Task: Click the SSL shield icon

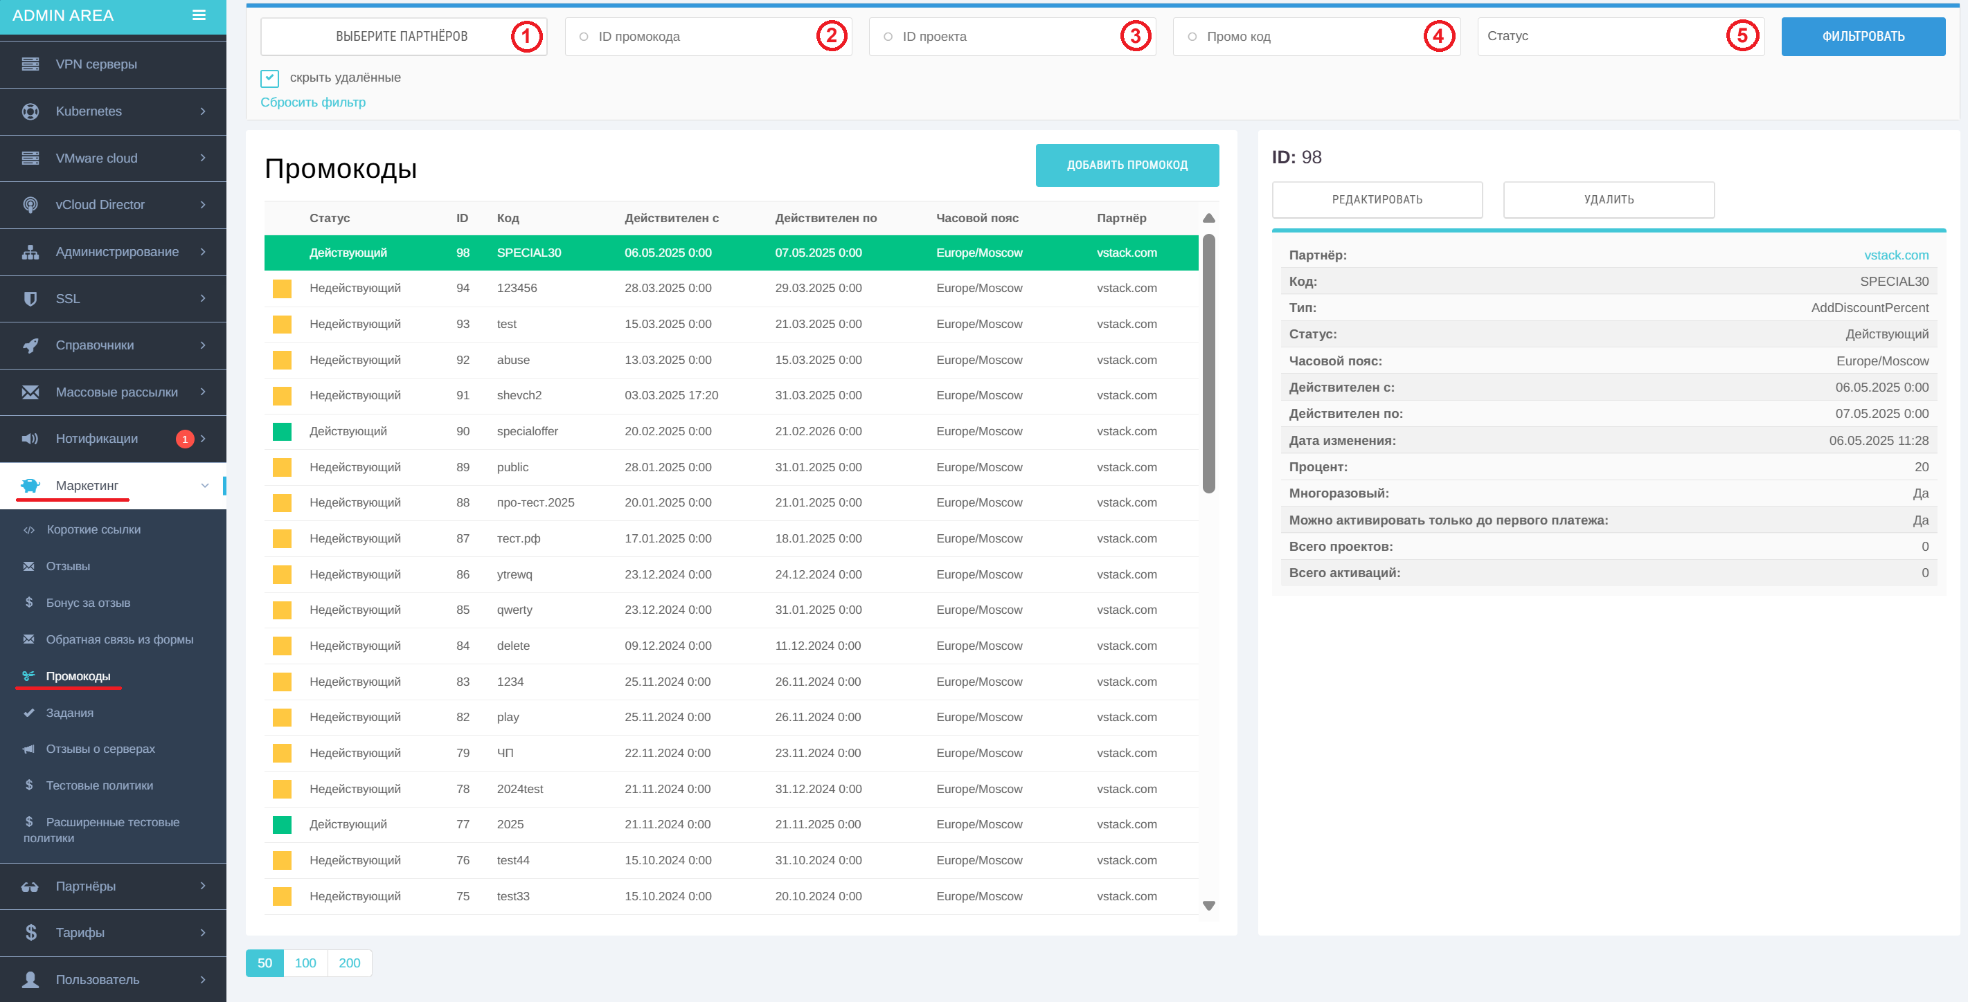Action: pyautogui.click(x=30, y=299)
